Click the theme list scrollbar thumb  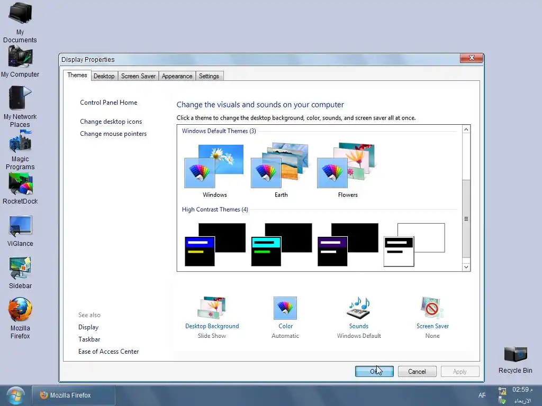tap(466, 218)
